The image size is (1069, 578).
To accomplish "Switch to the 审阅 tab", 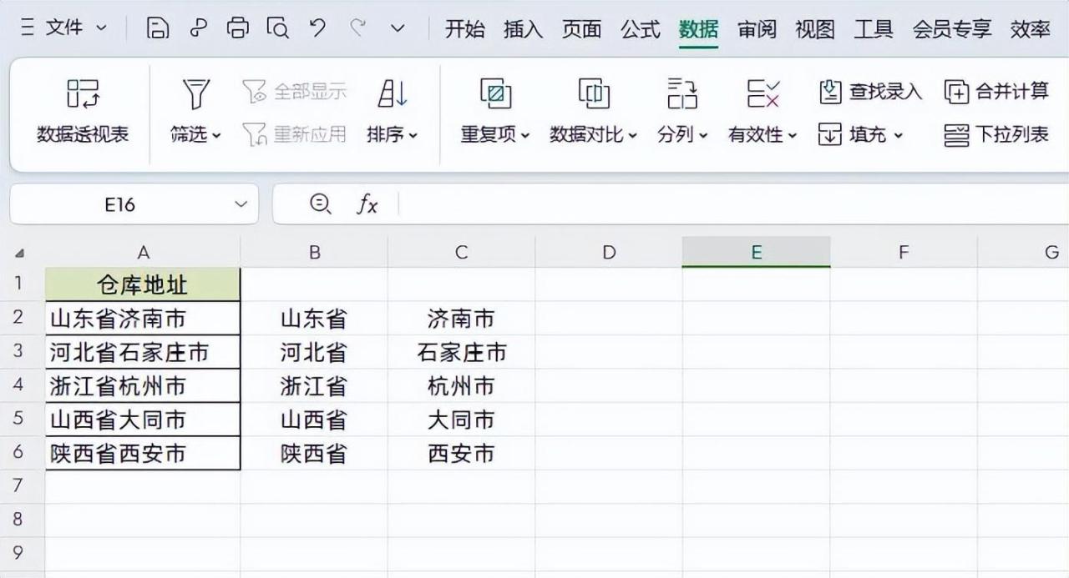I will pyautogui.click(x=757, y=29).
